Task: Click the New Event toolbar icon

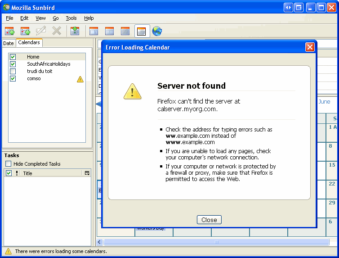Action: pyautogui.click(x=9, y=31)
